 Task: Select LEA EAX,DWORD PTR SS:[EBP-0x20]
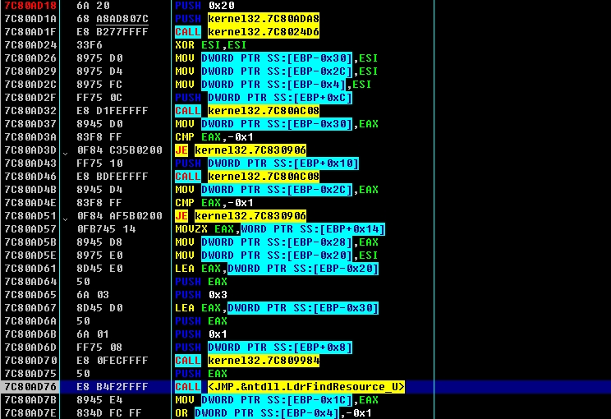pos(277,269)
